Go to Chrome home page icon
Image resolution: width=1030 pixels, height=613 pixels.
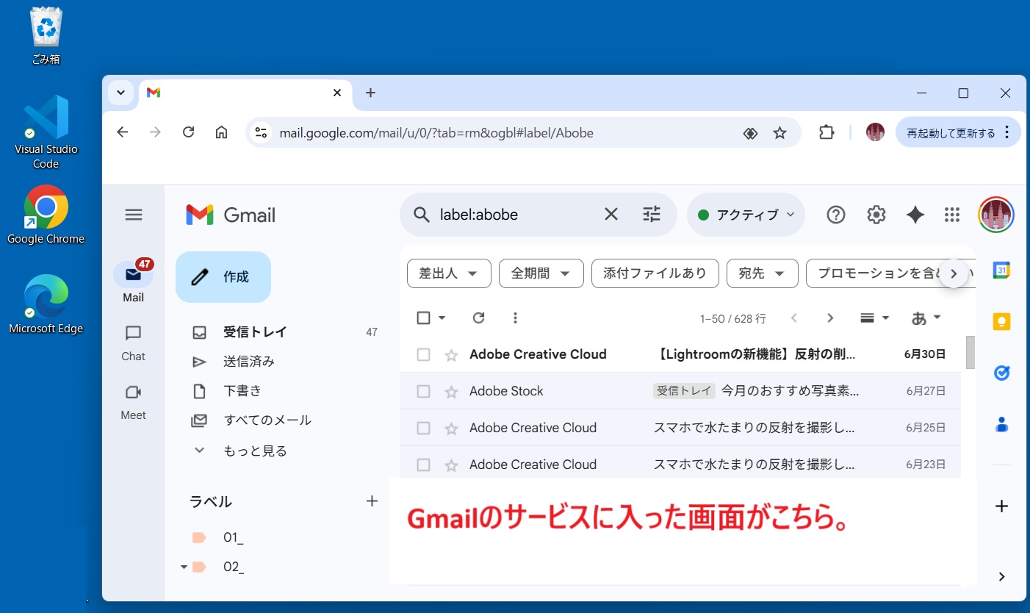coord(221,132)
